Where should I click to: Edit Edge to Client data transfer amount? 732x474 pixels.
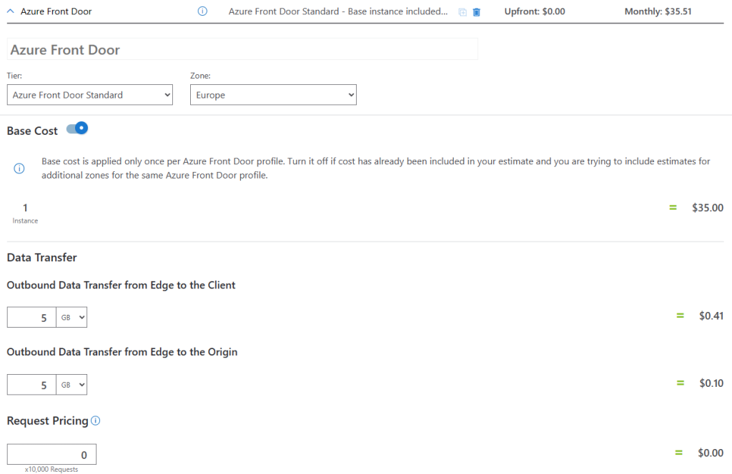pos(31,318)
